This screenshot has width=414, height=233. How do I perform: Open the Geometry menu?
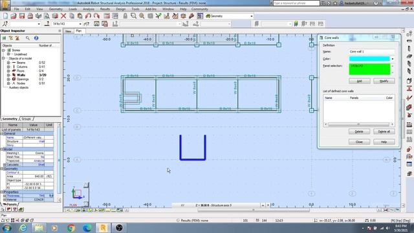56,9
